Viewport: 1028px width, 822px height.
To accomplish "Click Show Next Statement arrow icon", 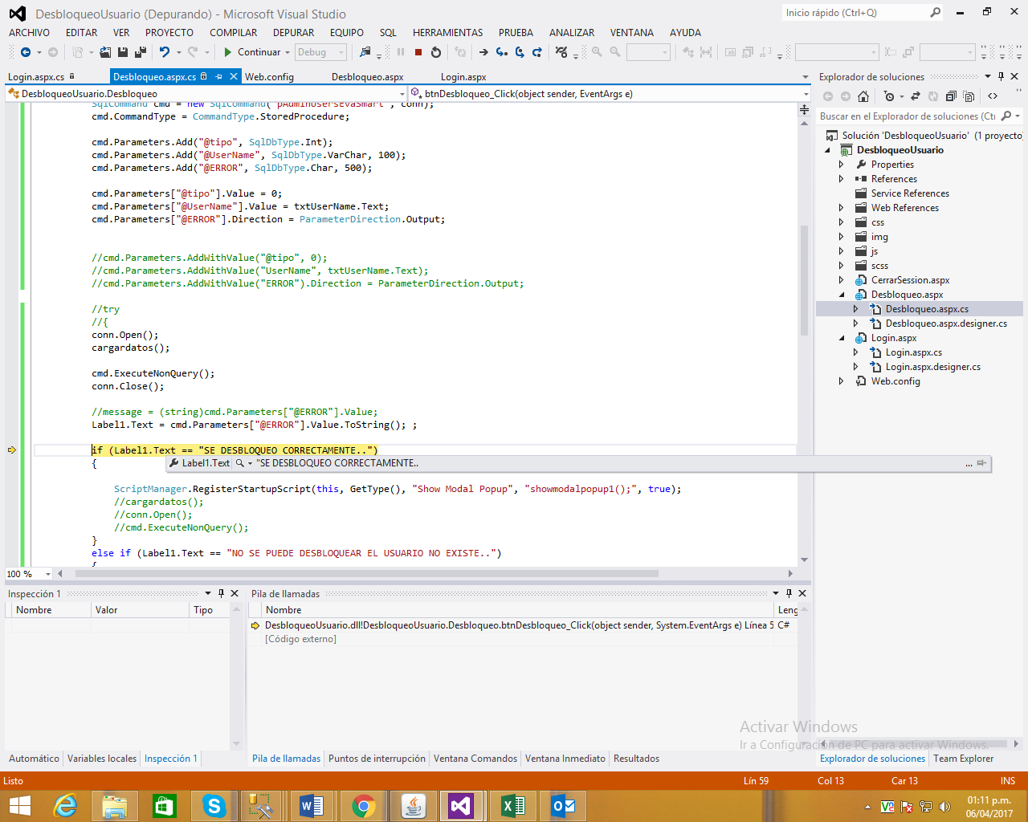I will click(x=483, y=52).
